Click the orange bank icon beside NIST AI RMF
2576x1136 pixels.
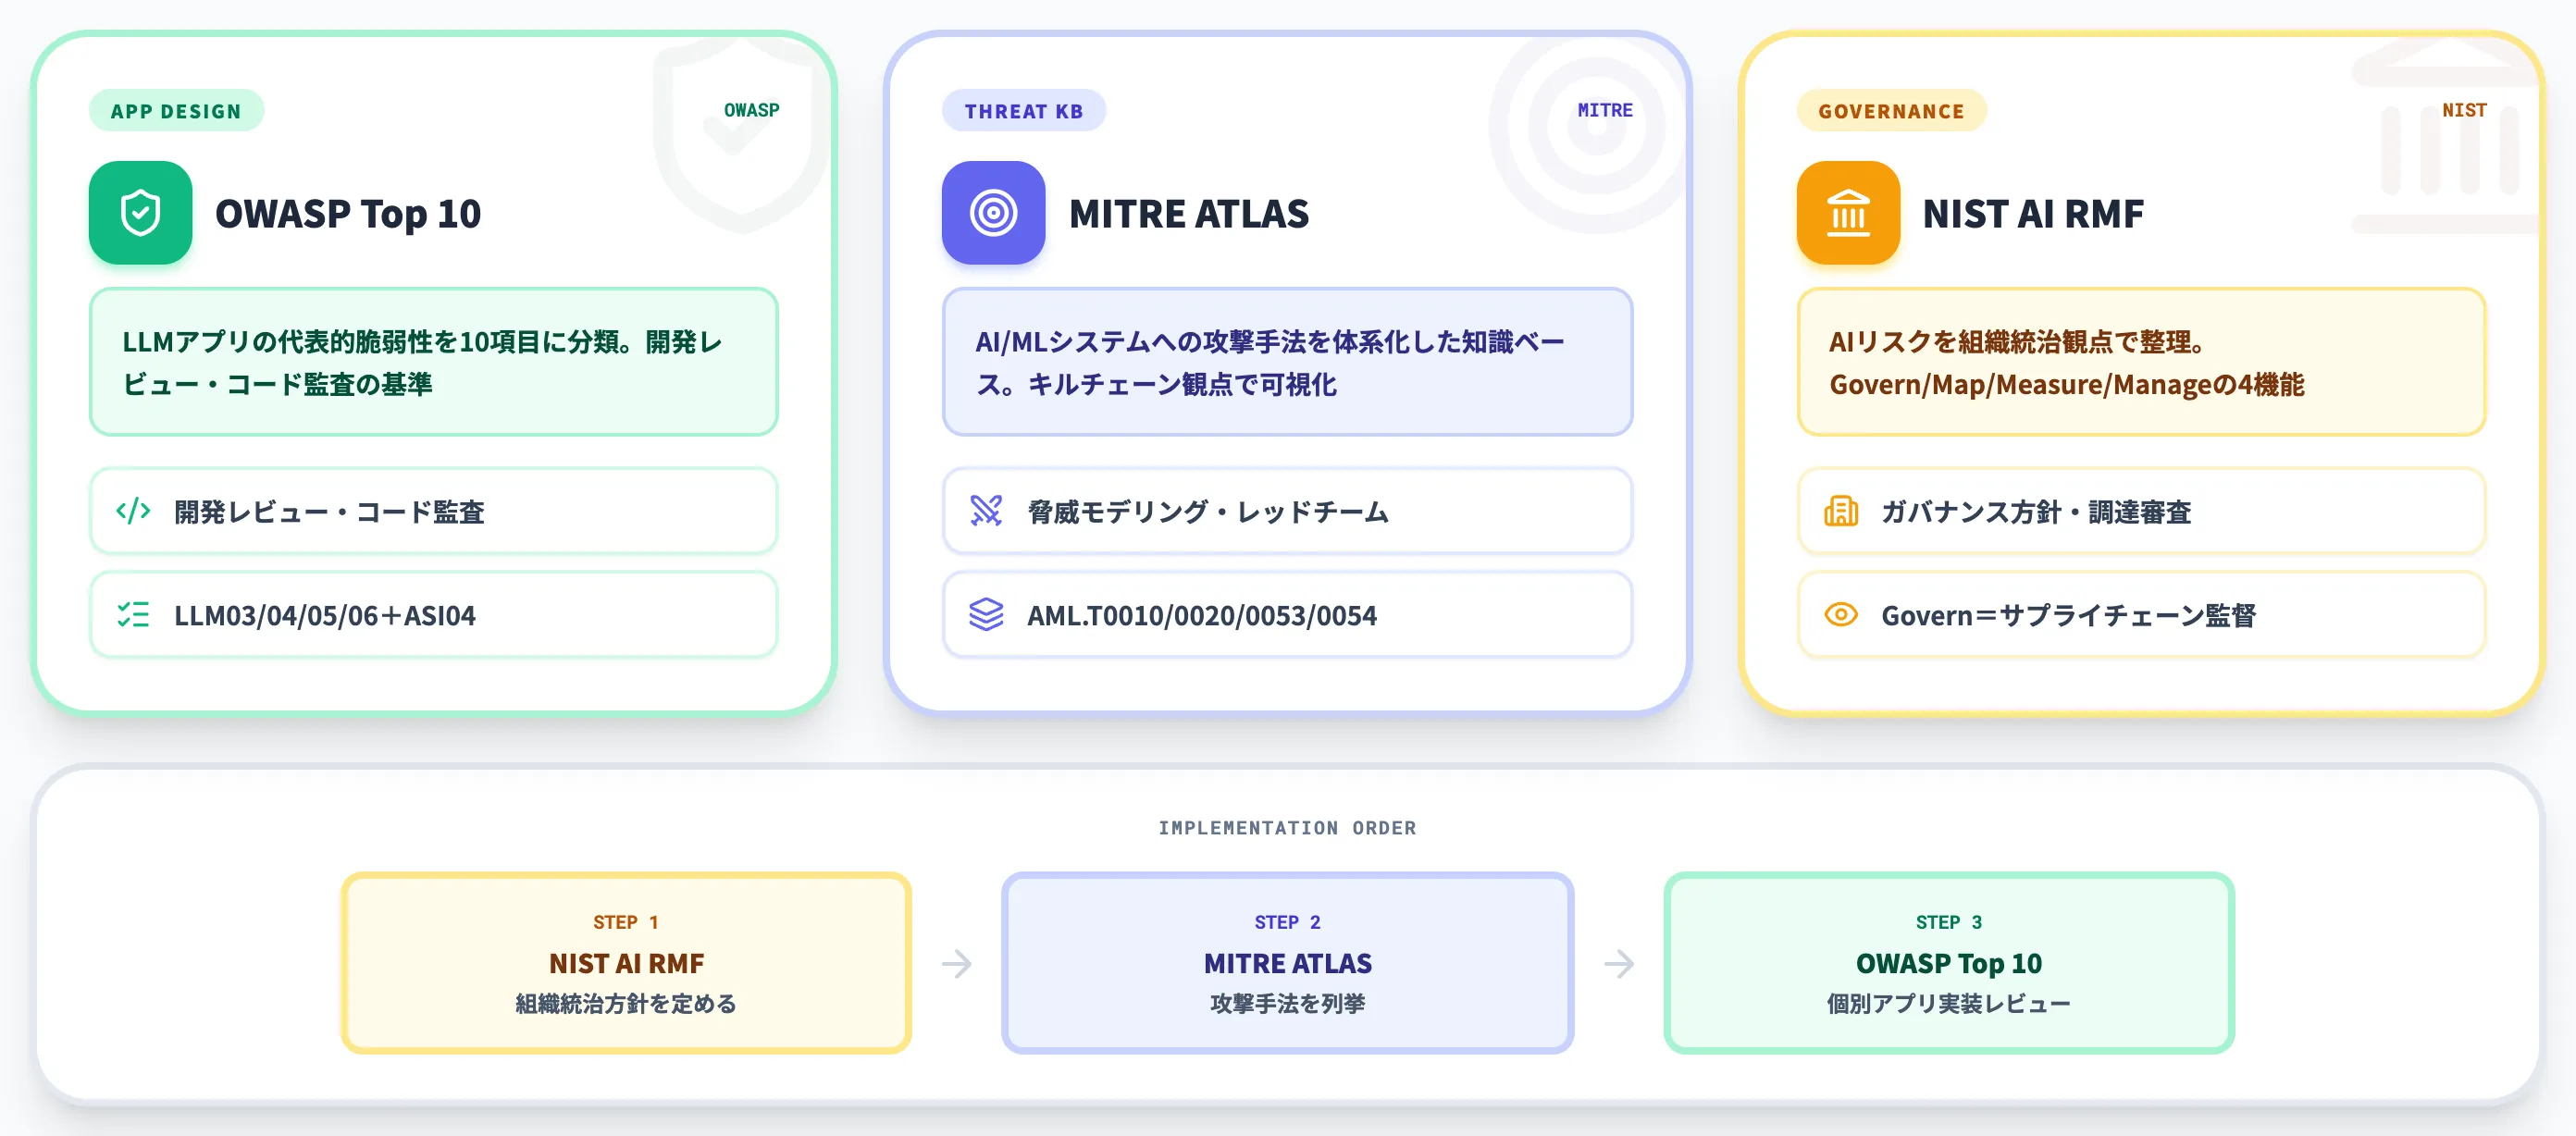coord(1848,213)
